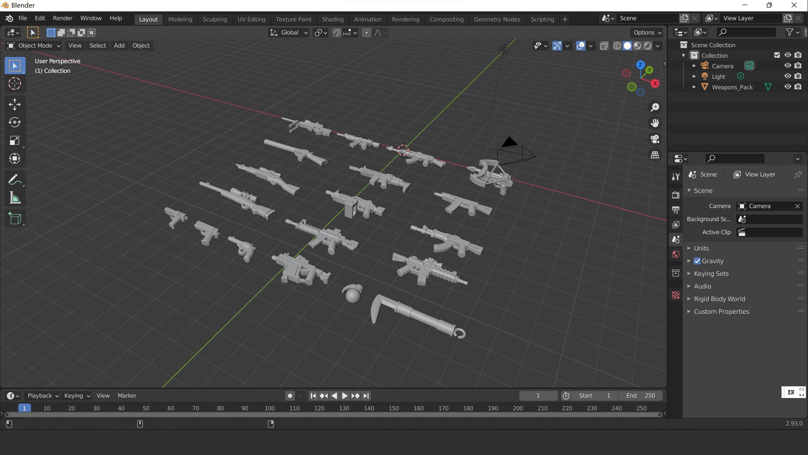Click the End frame field

pos(641,396)
